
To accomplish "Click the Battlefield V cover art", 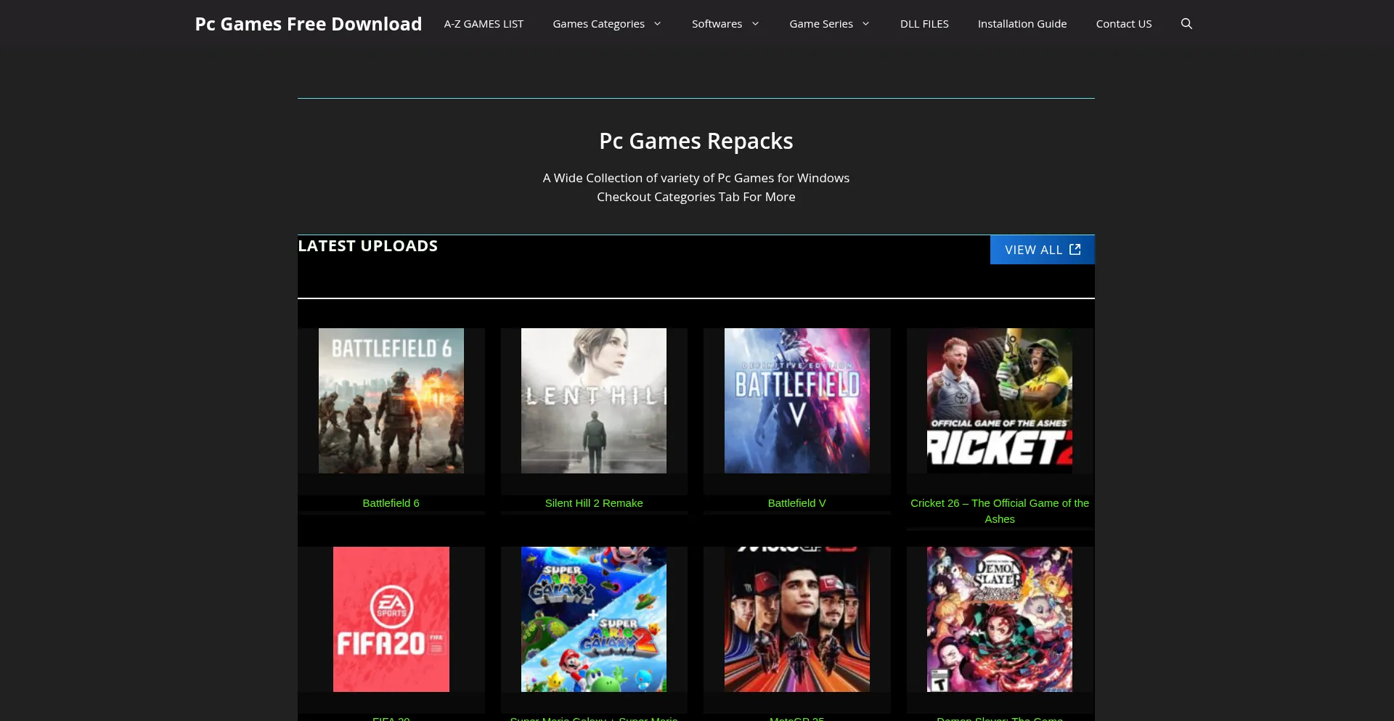I will [796, 401].
